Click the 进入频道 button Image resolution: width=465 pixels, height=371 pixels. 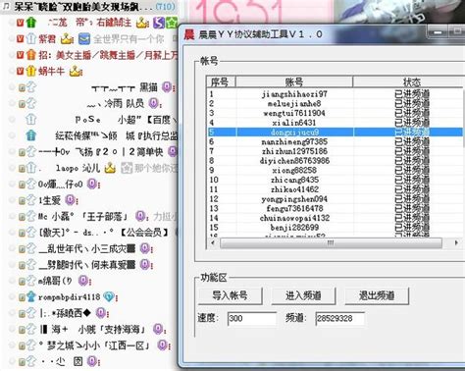(303, 295)
